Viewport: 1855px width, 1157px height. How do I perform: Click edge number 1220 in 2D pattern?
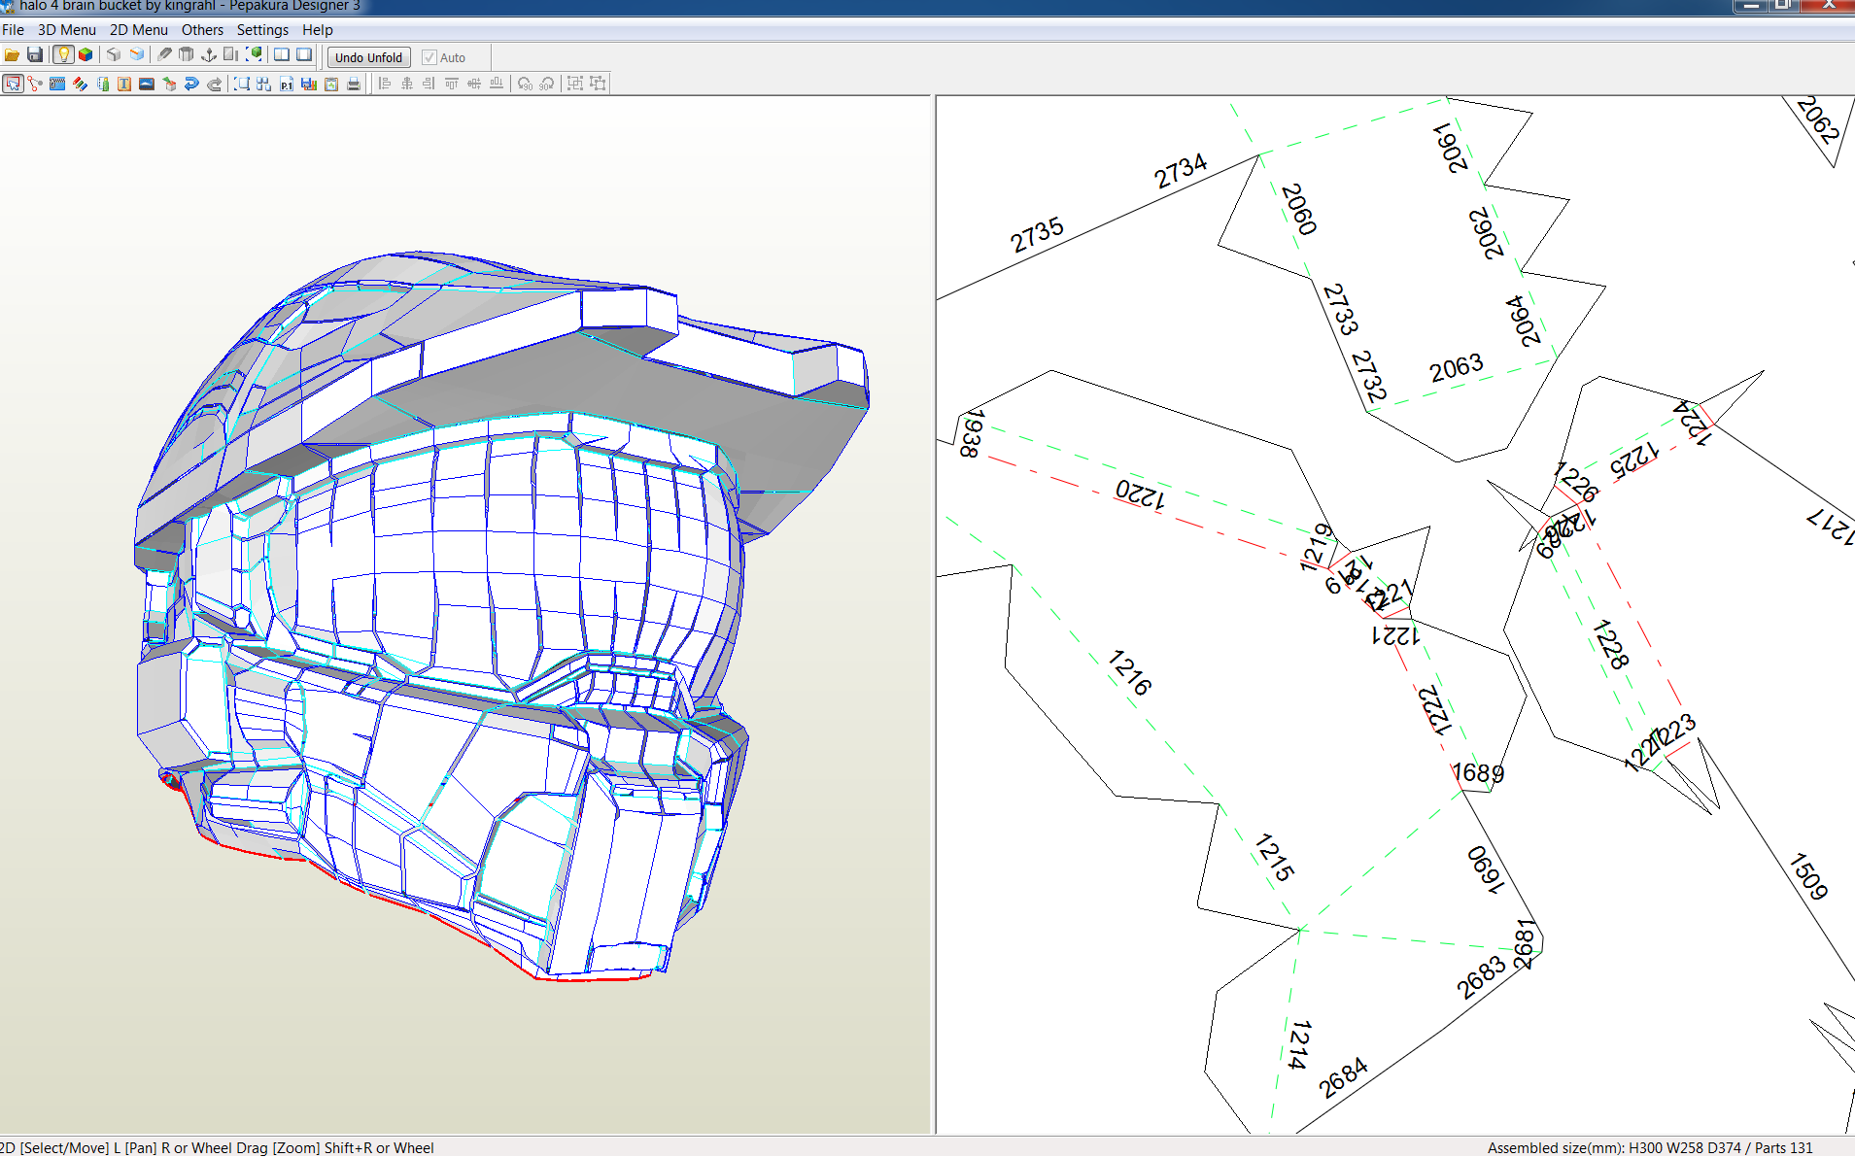pyautogui.click(x=1140, y=493)
